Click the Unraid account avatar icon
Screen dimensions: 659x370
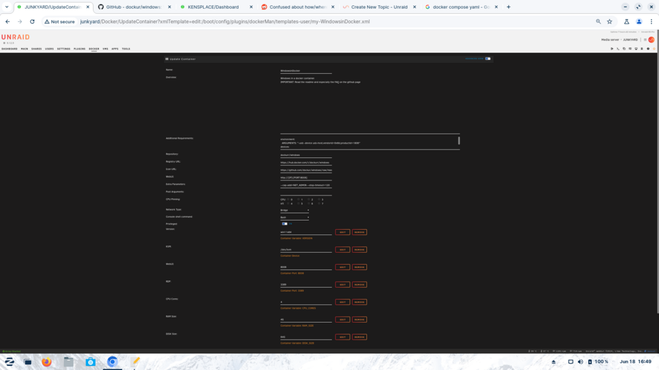651,40
